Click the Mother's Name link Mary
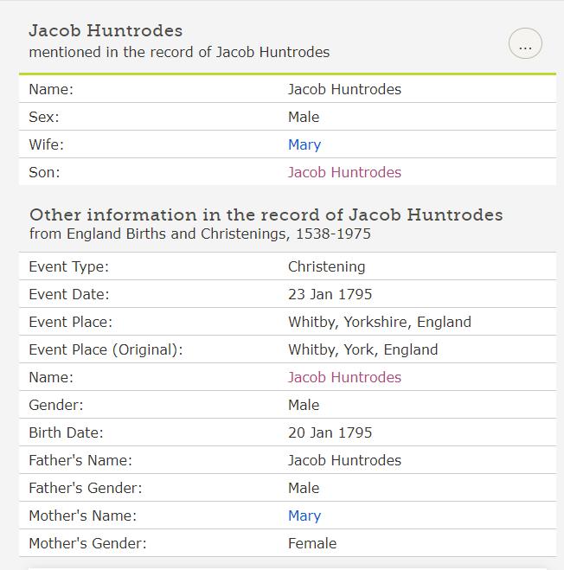This screenshot has height=570, width=564. (304, 516)
